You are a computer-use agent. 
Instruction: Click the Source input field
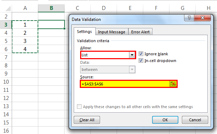click(x=125, y=84)
